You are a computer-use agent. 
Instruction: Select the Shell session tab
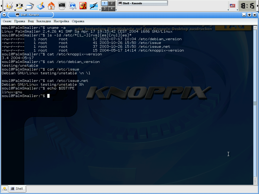coord(17,189)
